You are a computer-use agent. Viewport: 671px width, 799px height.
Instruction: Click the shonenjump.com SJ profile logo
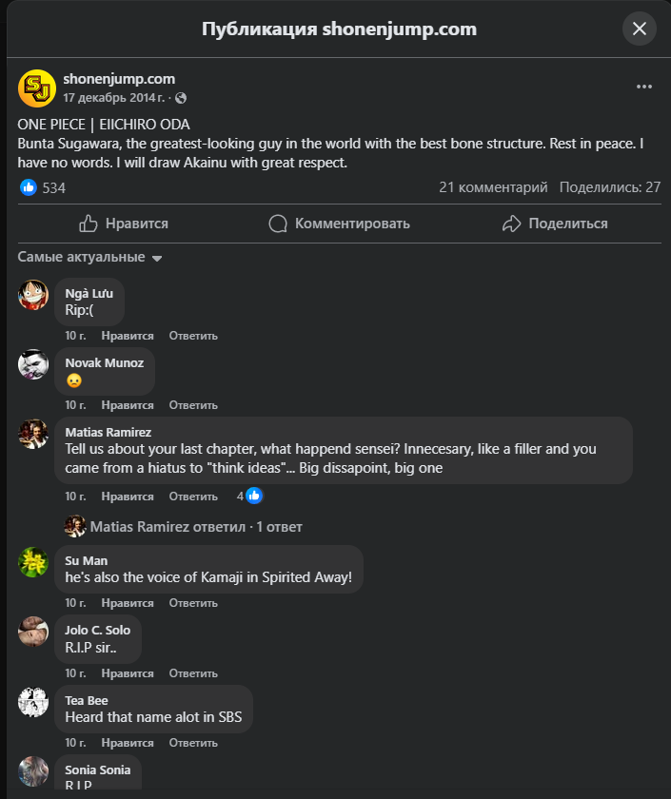[x=37, y=88]
